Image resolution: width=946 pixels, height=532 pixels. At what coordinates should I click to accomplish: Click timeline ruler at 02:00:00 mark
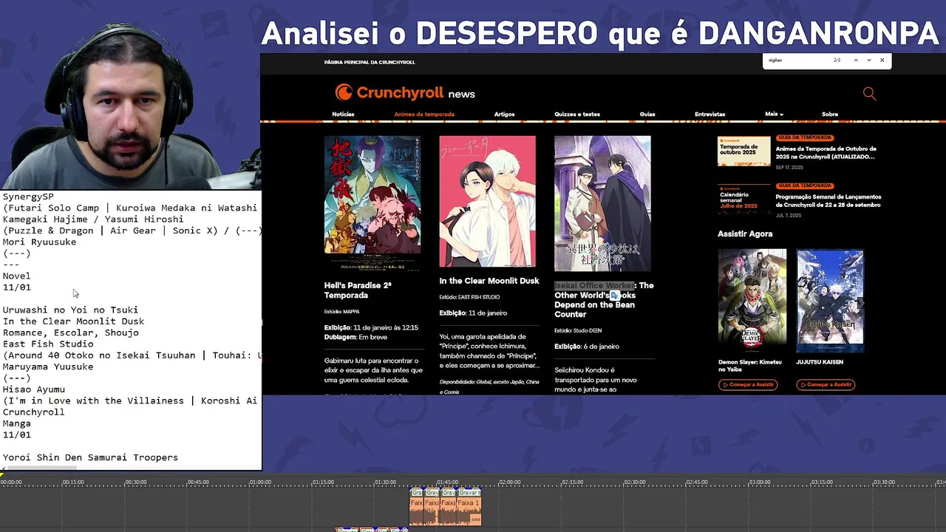point(509,482)
